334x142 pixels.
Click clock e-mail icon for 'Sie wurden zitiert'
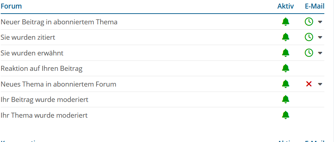point(309,37)
